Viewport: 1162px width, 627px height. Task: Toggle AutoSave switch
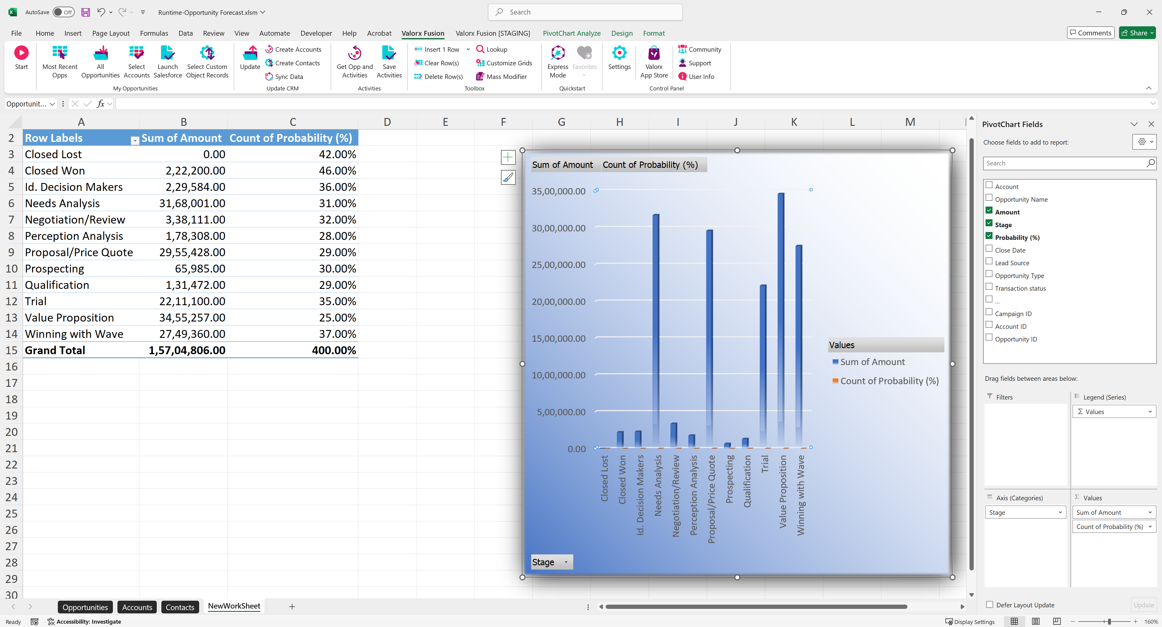pos(63,12)
